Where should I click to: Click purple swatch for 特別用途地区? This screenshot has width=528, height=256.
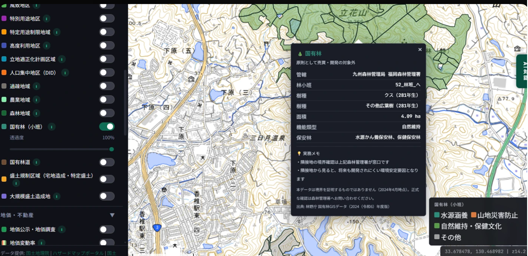click(x=4, y=18)
